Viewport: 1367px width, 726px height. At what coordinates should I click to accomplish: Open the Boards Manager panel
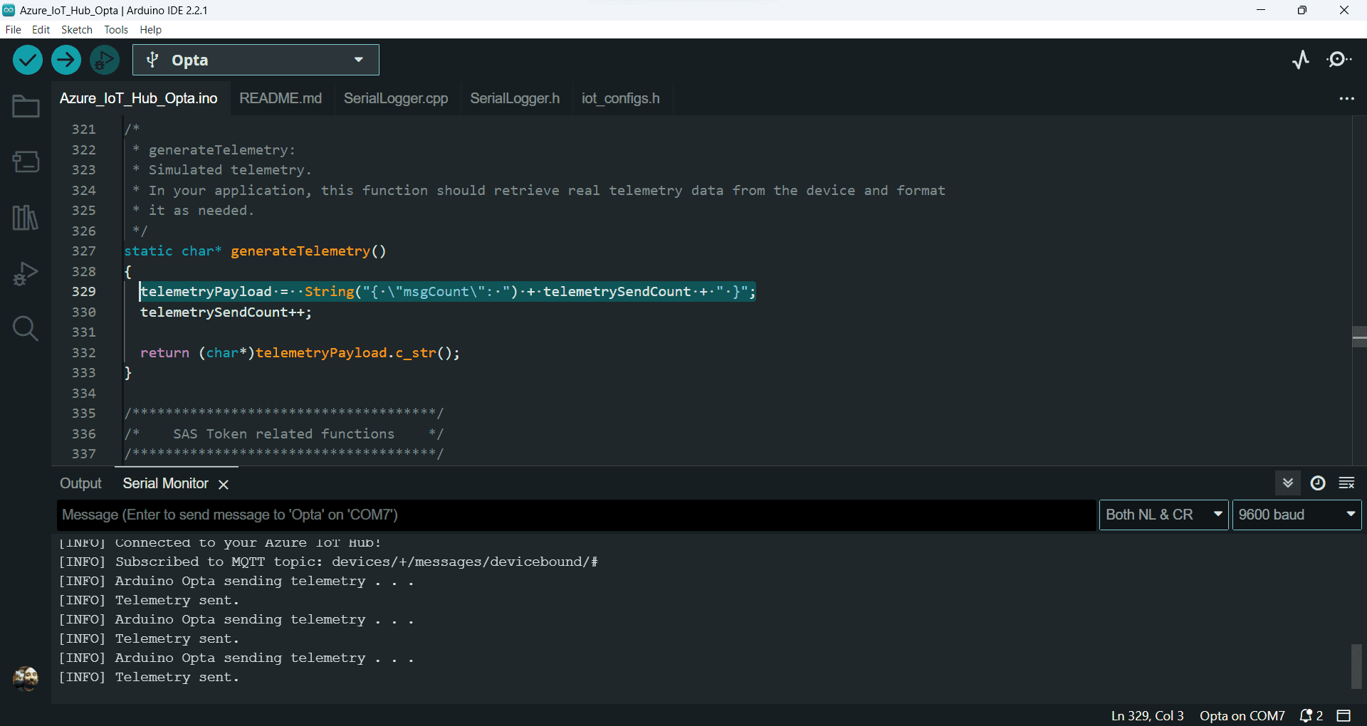pos(25,162)
